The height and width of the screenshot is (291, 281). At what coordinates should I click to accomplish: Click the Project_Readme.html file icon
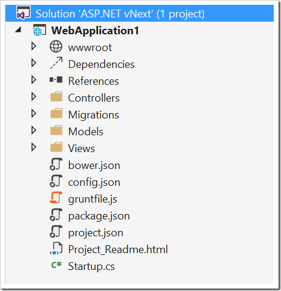tap(56, 248)
